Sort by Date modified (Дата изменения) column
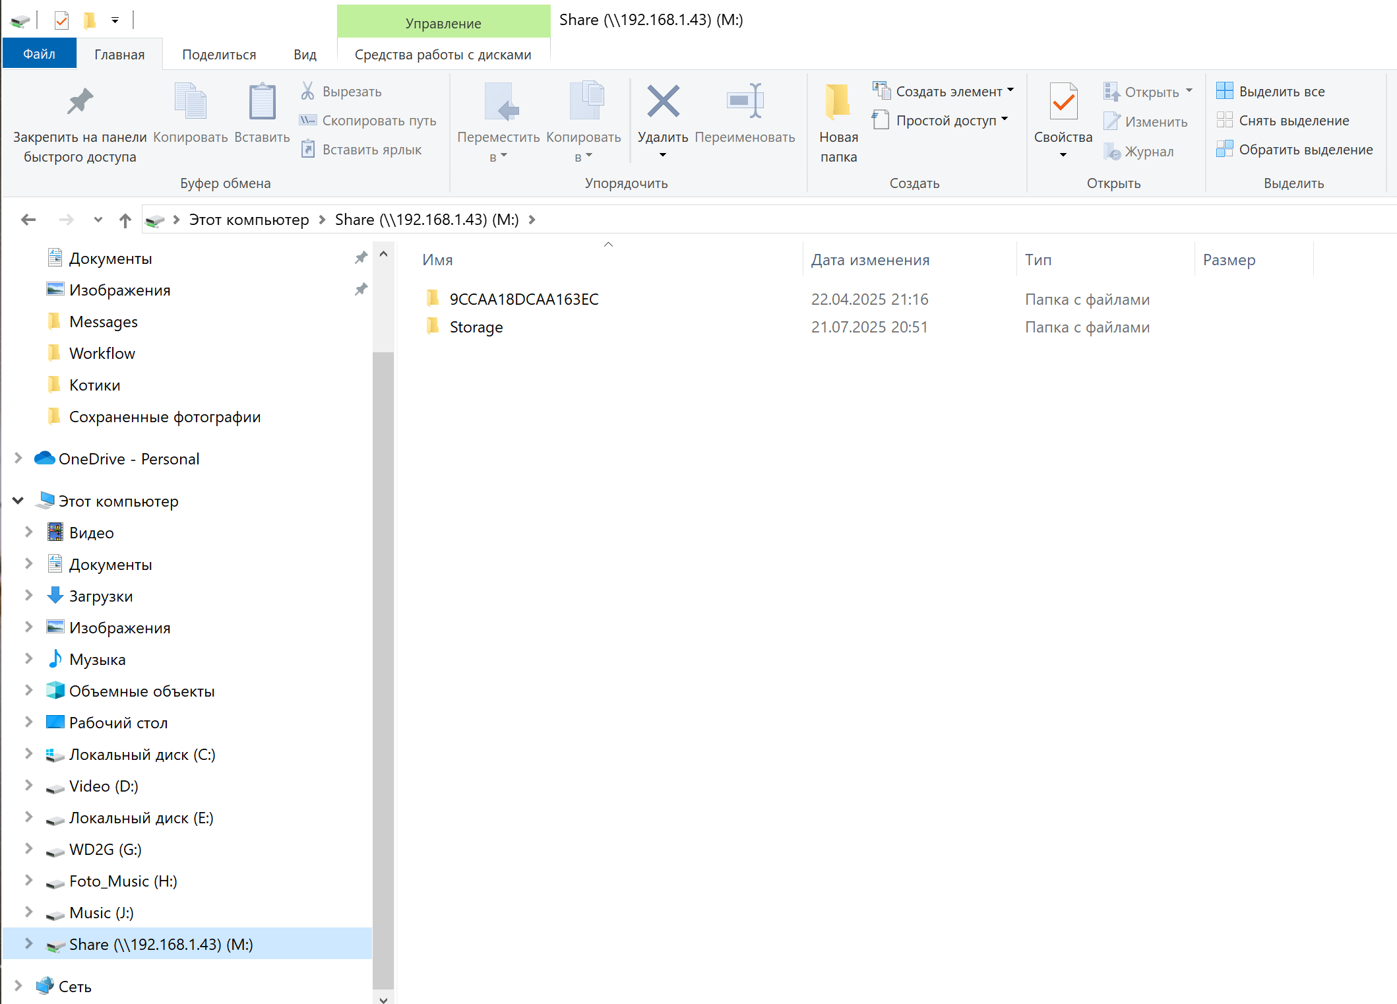The width and height of the screenshot is (1397, 1004). point(871,260)
